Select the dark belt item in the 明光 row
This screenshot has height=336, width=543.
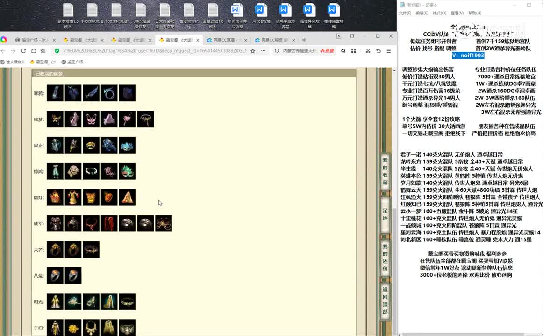tap(127, 302)
